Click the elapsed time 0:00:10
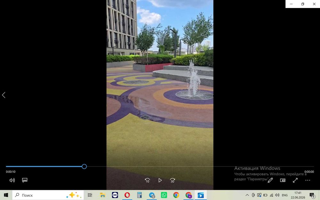The width and height of the screenshot is (320, 200). [11, 172]
